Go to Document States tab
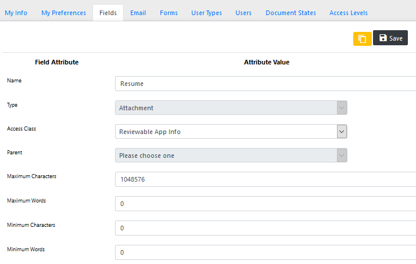 [291, 13]
